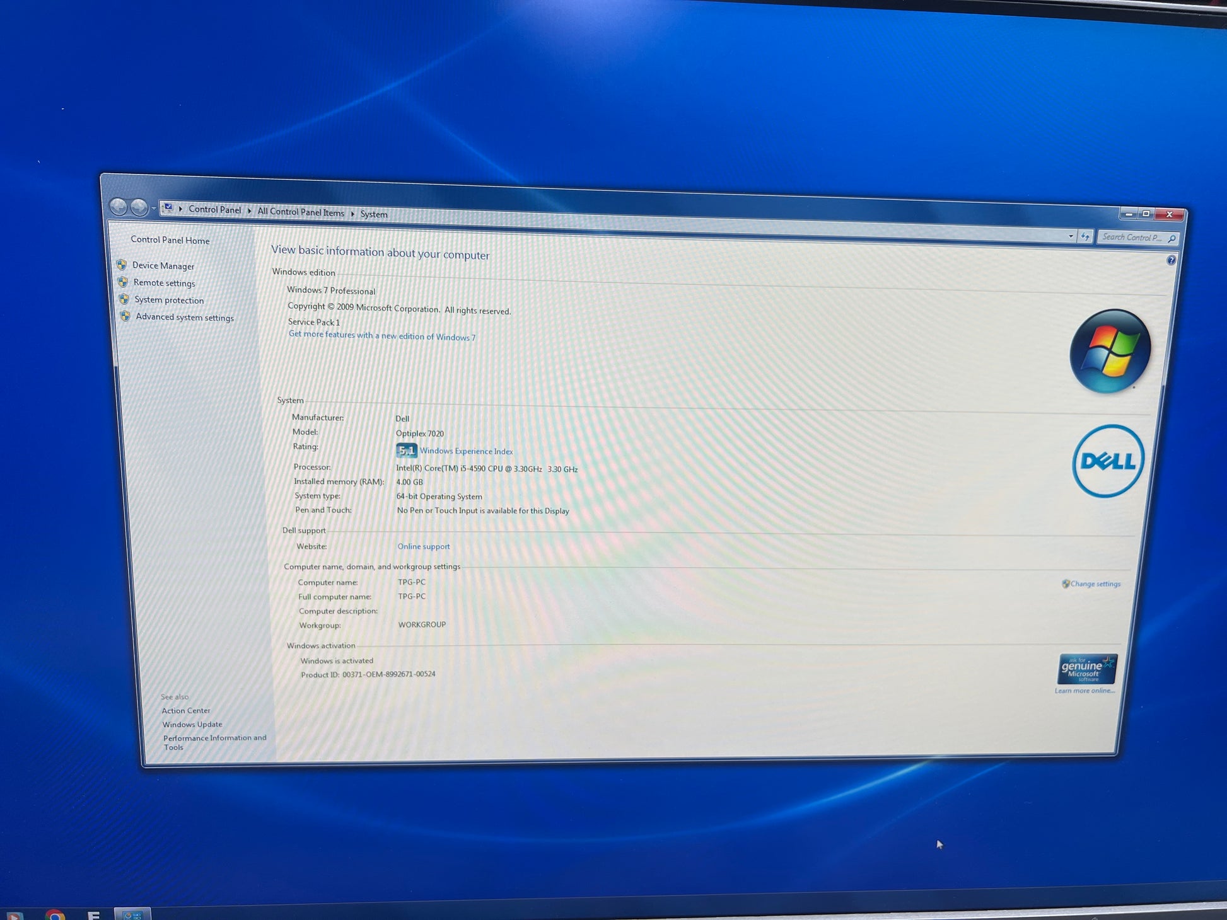Click the blue help question mark icon
This screenshot has width=1227, height=920.
click(x=1171, y=260)
